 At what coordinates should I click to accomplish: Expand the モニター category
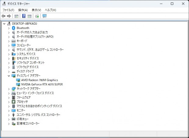(x=9, y=111)
